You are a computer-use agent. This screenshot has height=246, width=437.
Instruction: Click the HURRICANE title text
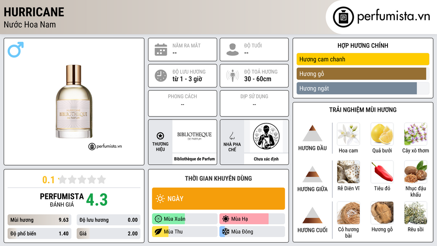click(34, 12)
